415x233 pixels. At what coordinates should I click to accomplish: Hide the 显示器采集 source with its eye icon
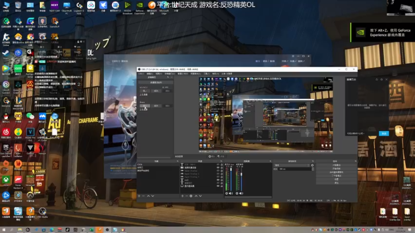(218, 186)
